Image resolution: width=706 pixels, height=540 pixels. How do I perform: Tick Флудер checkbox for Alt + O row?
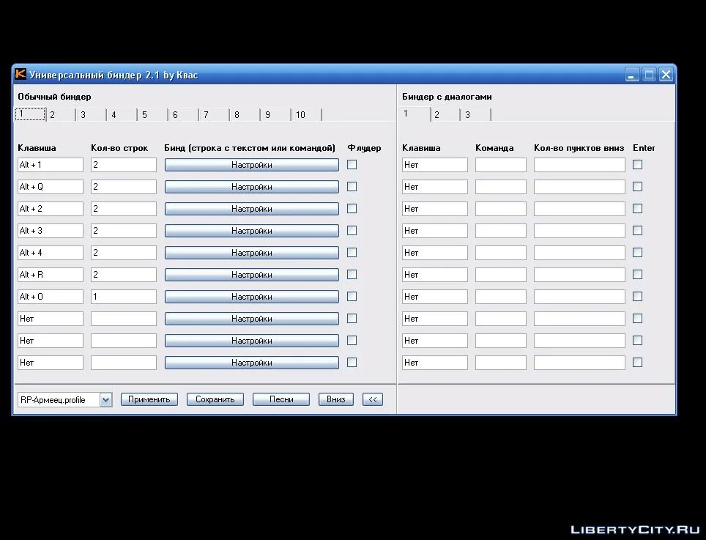(x=352, y=297)
